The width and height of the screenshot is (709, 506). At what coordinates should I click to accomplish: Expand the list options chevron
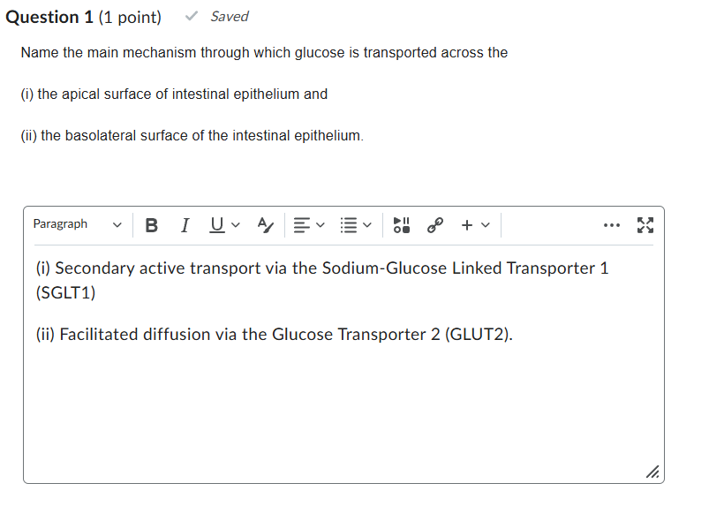[x=367, y=224]
